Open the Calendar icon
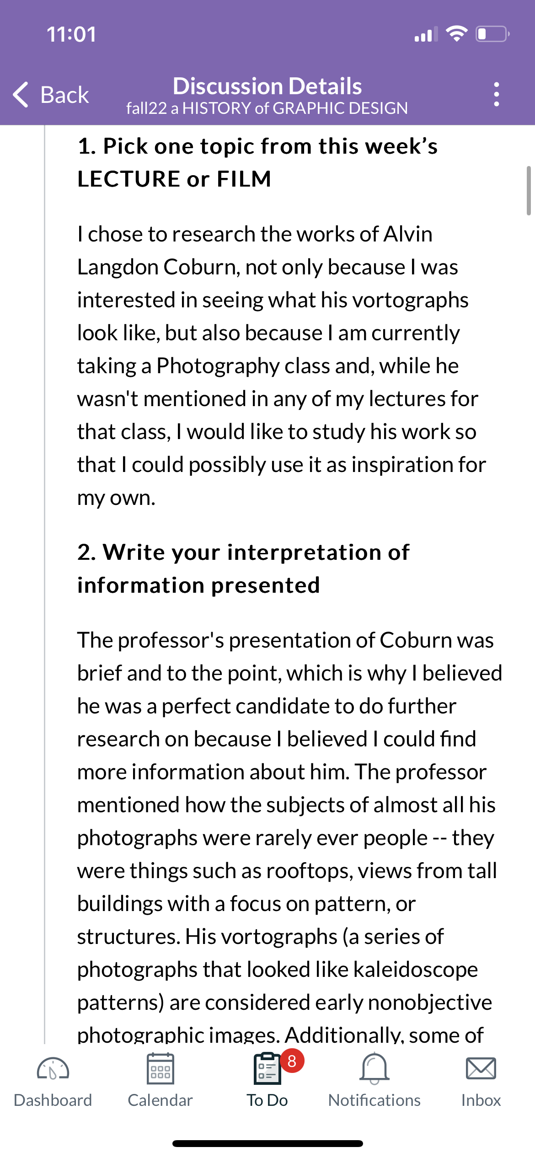The image size is (535, 1158). (160, 1068)
